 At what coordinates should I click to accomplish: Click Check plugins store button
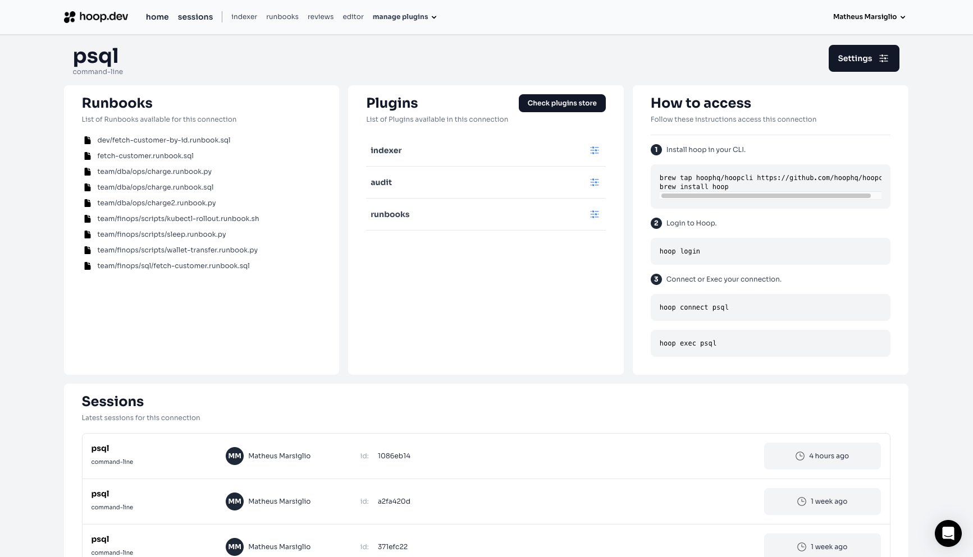562,103
